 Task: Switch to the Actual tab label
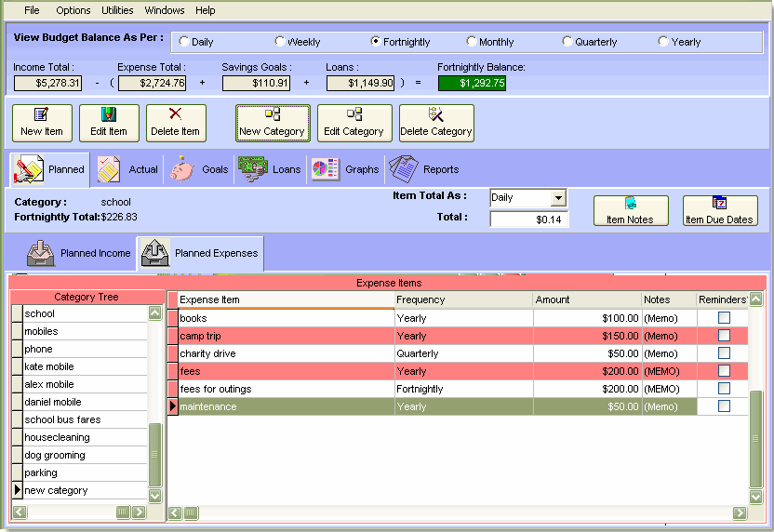coord(143,169)
